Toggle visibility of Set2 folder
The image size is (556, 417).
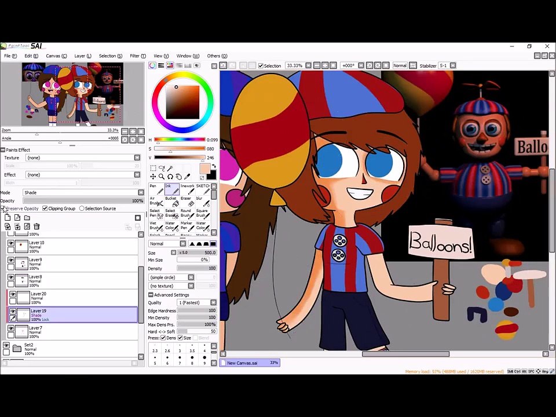[6, 345]
